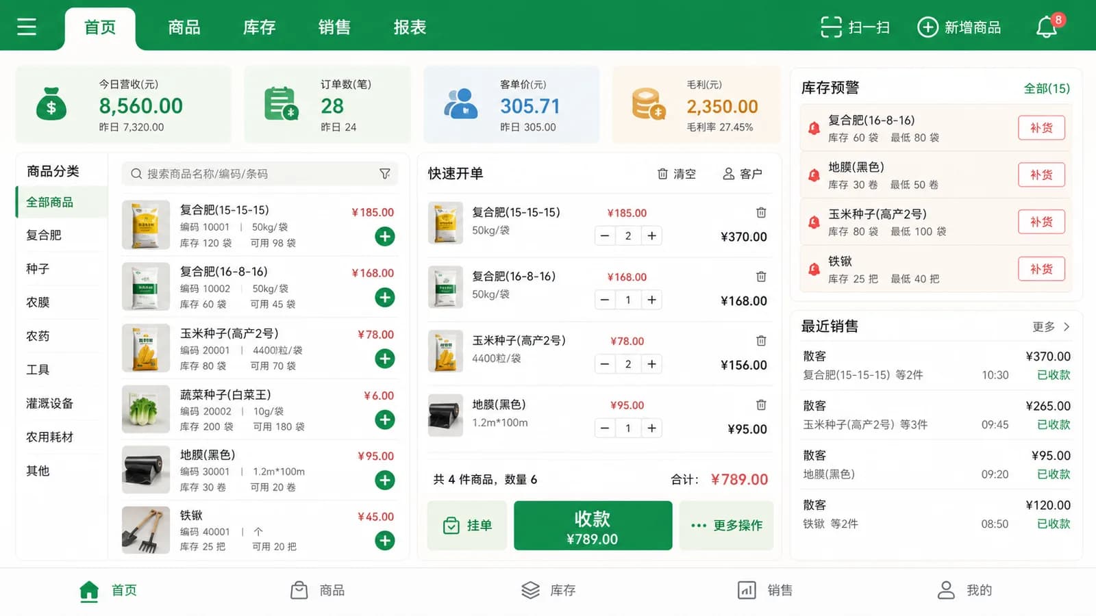
Task: Restock 铁锹 via 补货
Action: 1041,270
